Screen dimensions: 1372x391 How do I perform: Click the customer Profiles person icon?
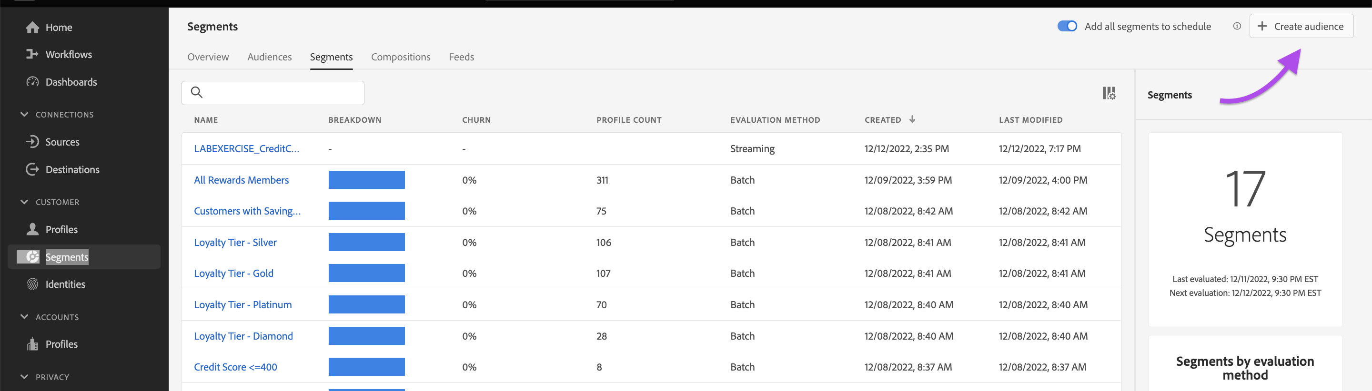click(32, 229)
